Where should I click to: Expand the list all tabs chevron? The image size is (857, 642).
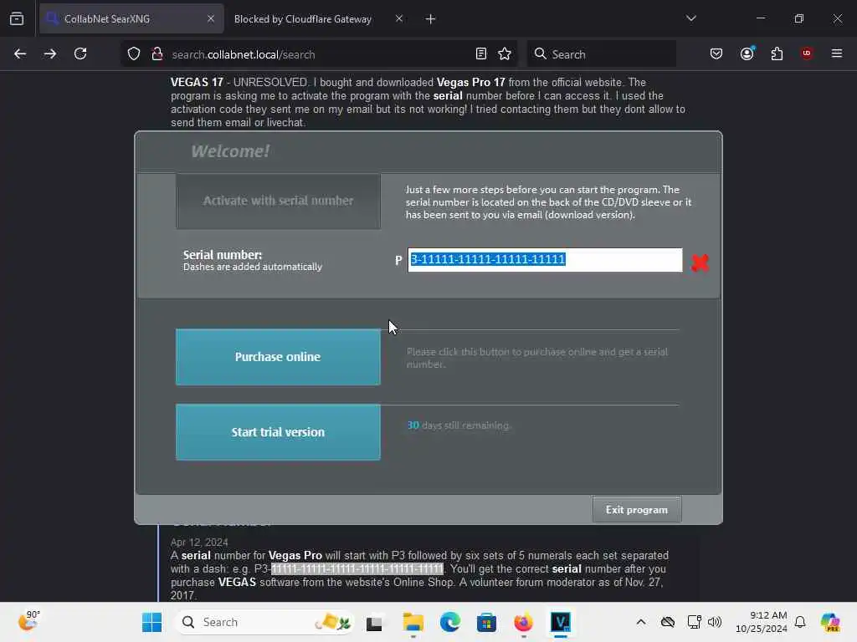[690, 19]
